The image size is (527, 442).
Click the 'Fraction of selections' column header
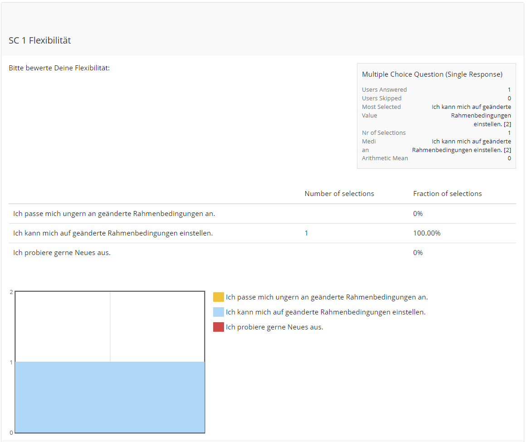(447, 194)
